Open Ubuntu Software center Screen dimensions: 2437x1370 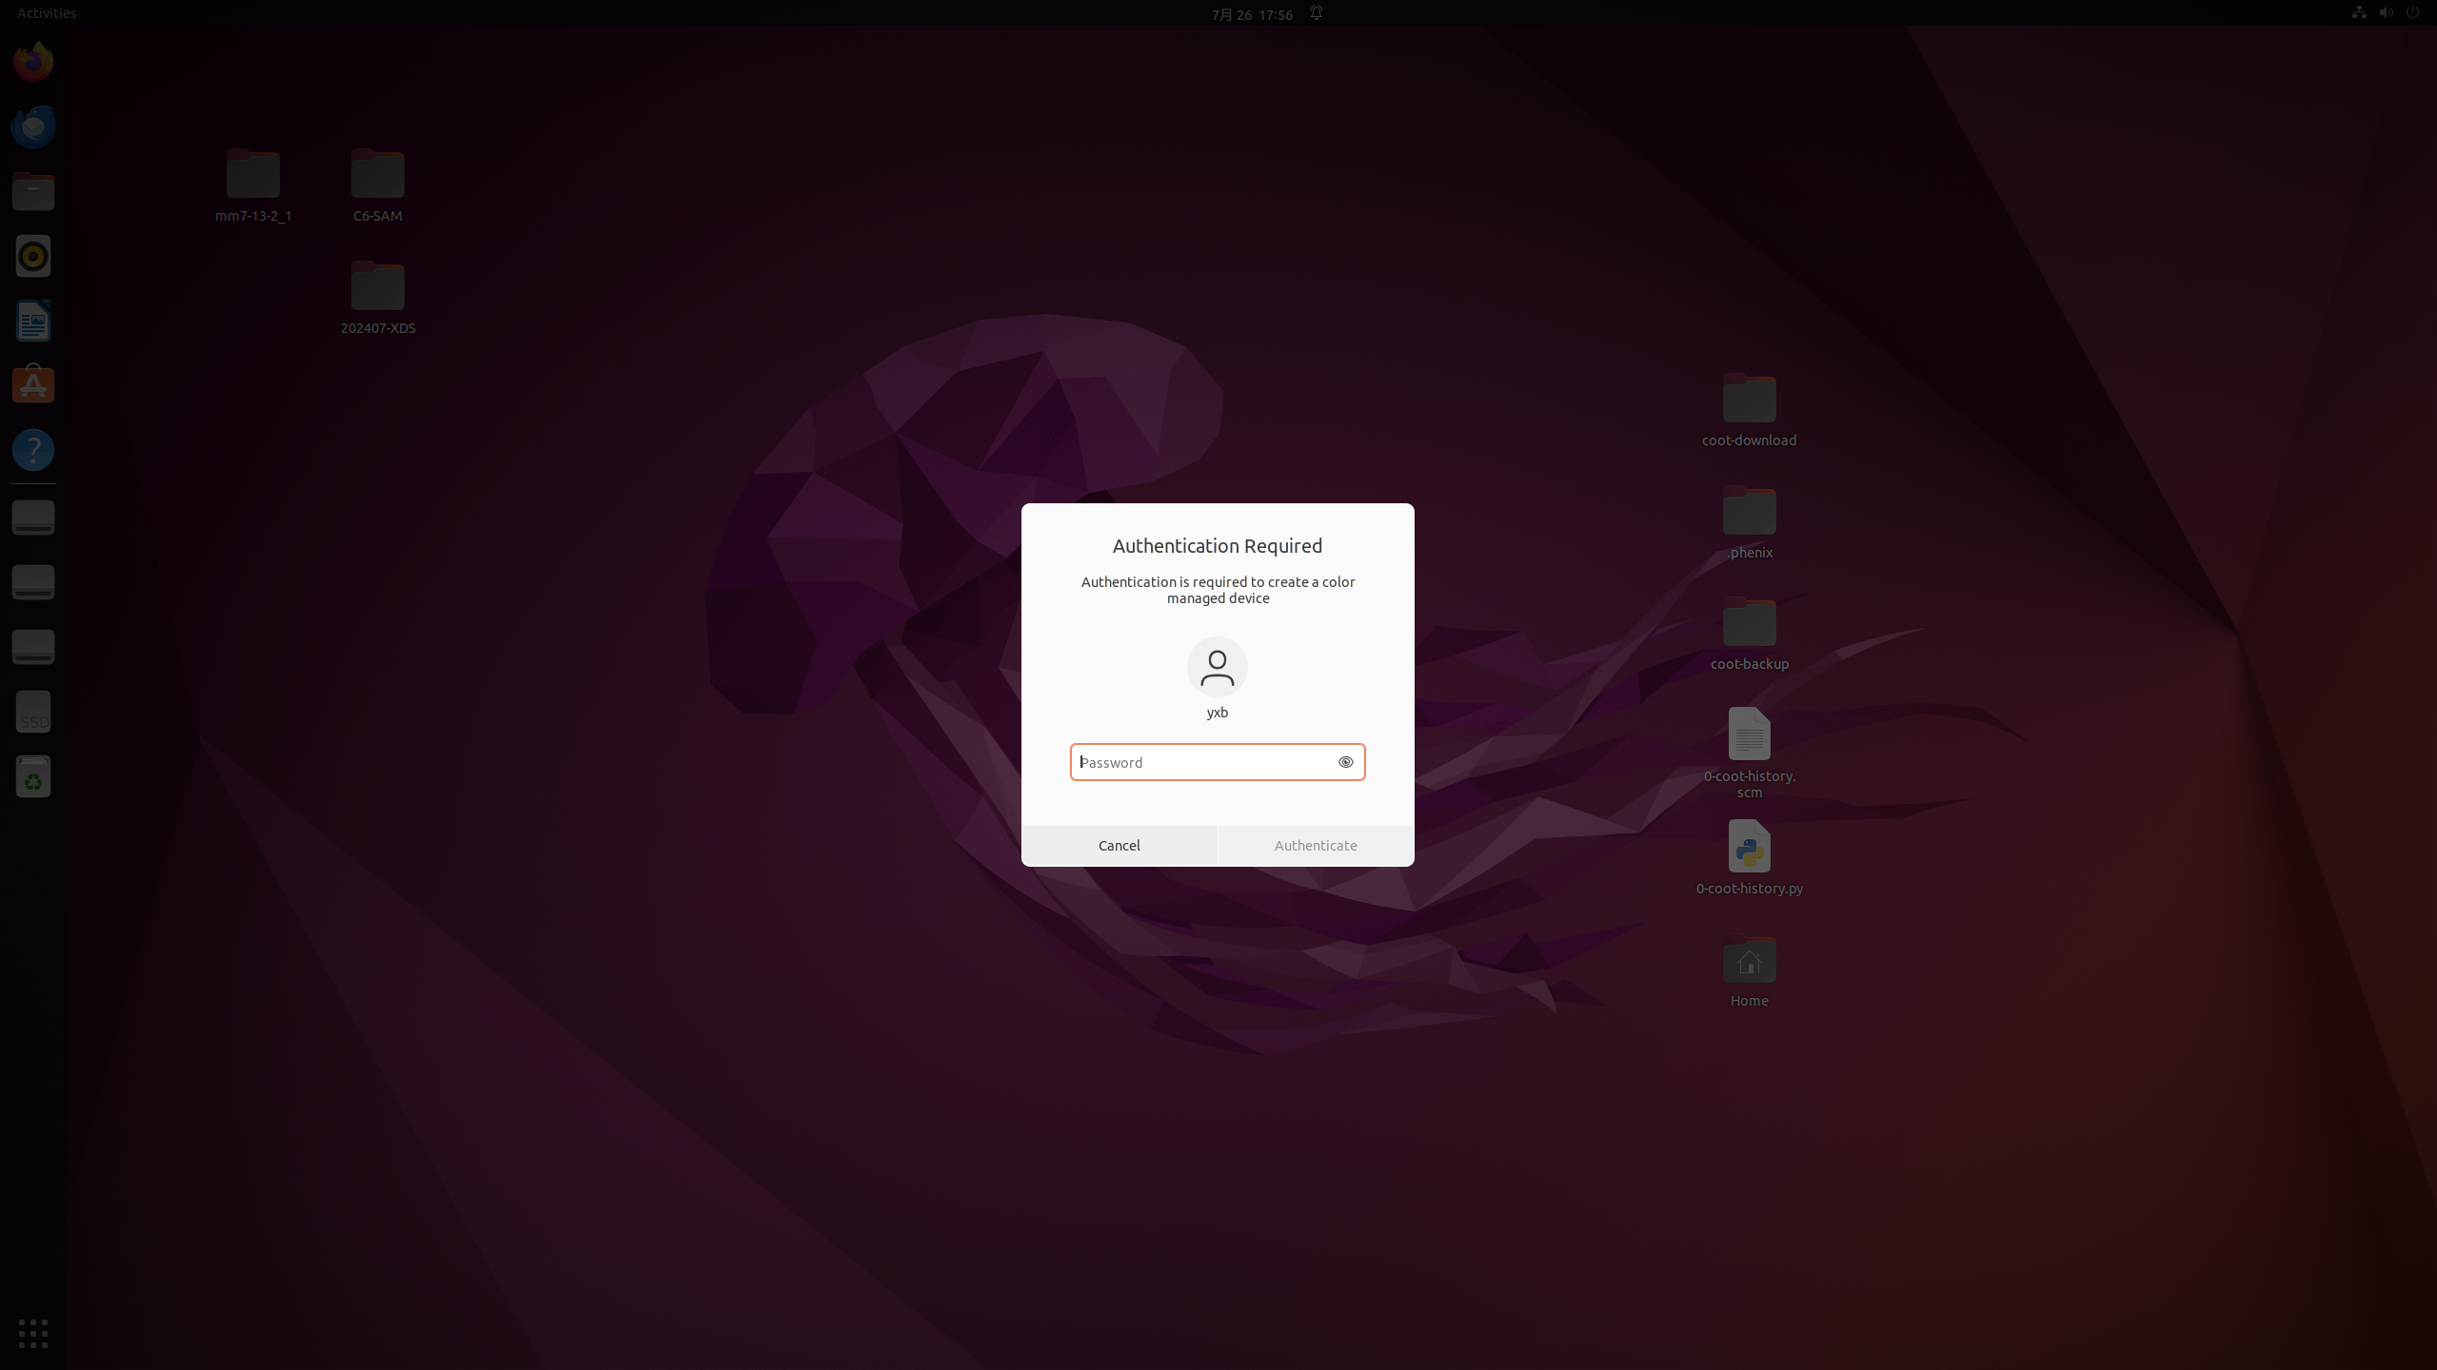(33, 385)
